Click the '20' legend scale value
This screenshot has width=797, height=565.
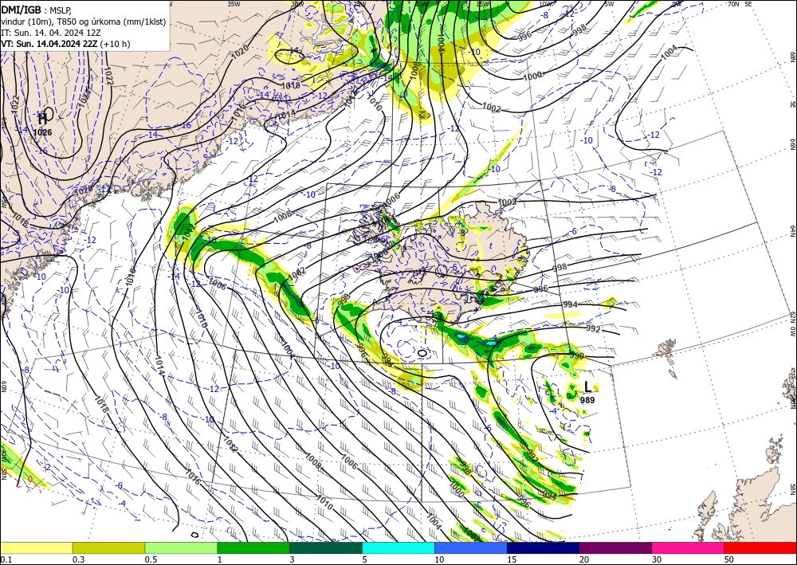coord(584,559)
